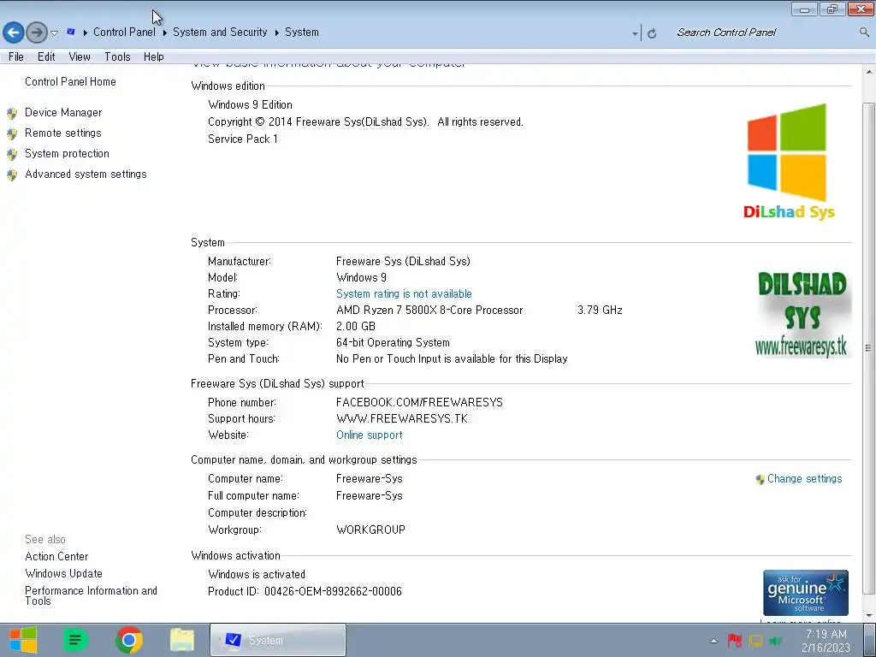Open System and Security breadcrumb
Image resolution: width=876 pixels, height=657 pixels.
tap(220, 32)
